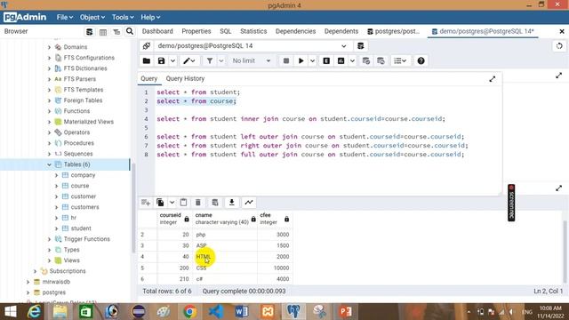
Task: Open Visual Studio Code from taskbar
Action: [215, 312]
